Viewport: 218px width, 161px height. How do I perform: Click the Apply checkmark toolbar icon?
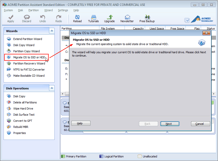pyautogui.click(x=11, y=17)
